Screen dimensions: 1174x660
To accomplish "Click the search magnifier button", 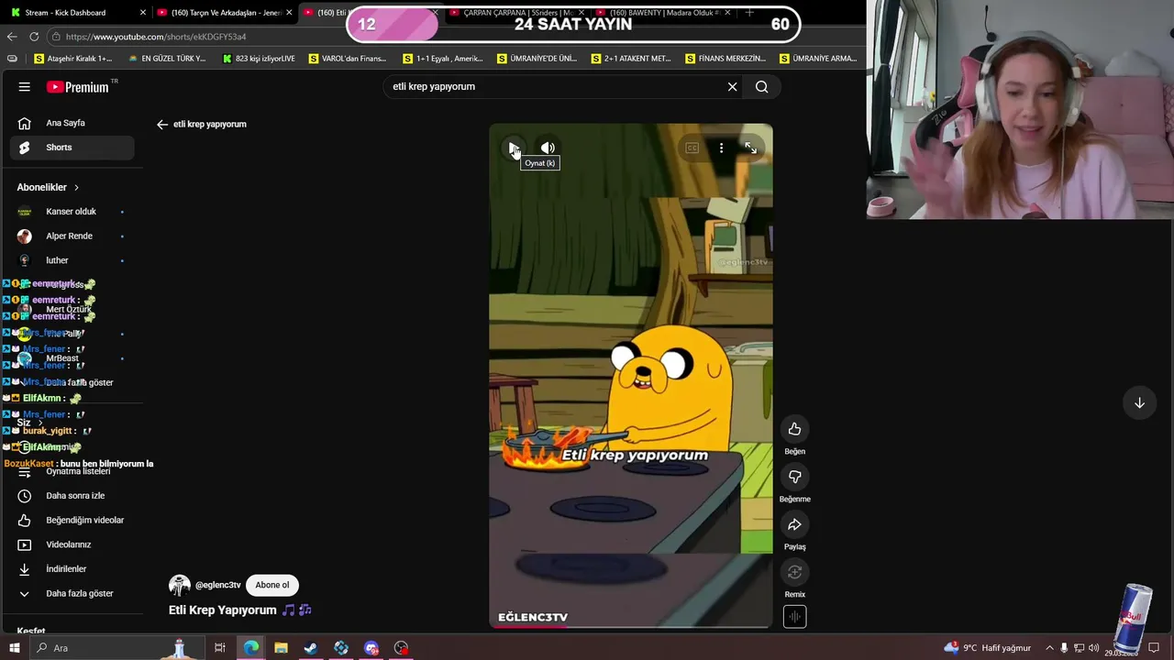I will (x=761, y=87).
